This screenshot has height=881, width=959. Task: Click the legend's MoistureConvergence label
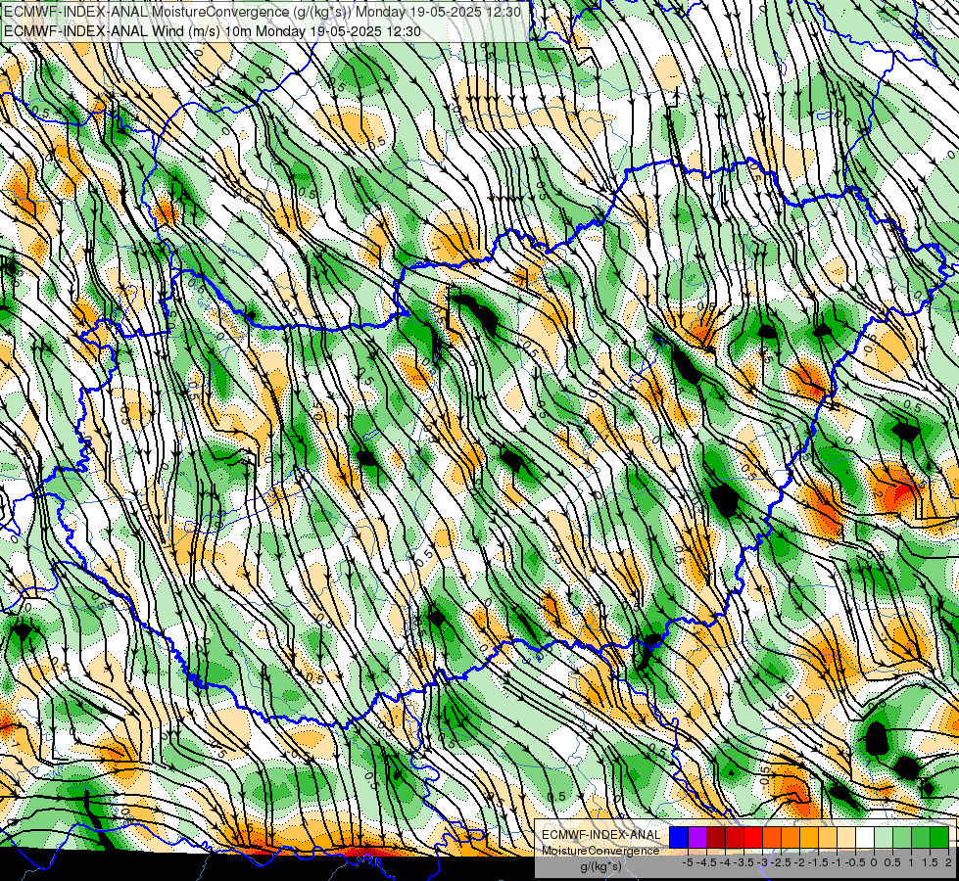pos(600,851)
